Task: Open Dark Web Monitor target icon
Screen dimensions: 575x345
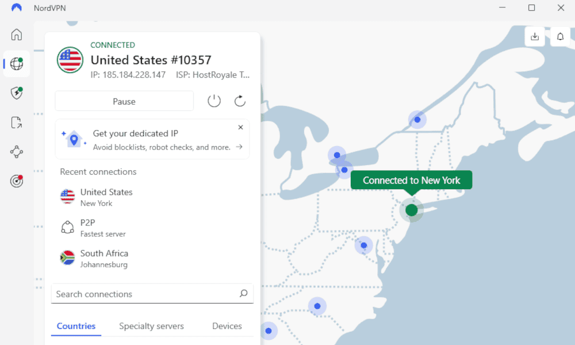Action: (17, 181)
